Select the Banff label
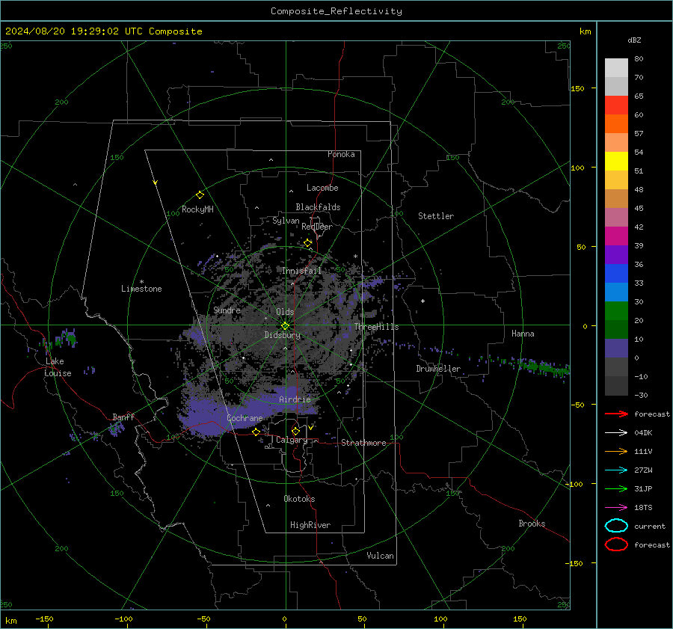Screen dimensions: 673x629 (123, 417)
